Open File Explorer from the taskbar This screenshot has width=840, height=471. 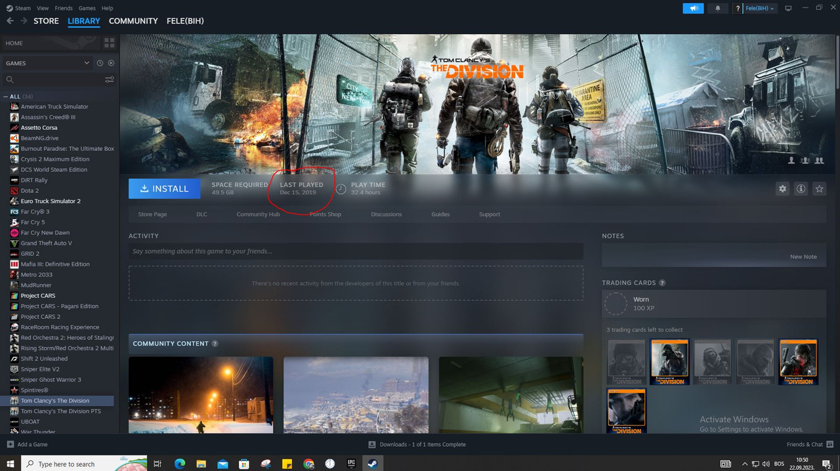click(x=201, y=463)
